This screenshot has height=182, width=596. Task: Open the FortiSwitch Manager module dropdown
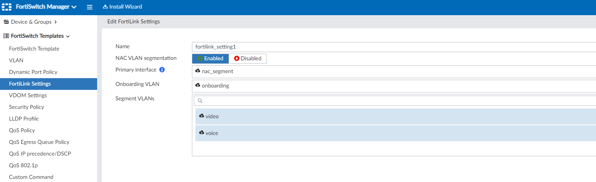[x=46, y=7]
